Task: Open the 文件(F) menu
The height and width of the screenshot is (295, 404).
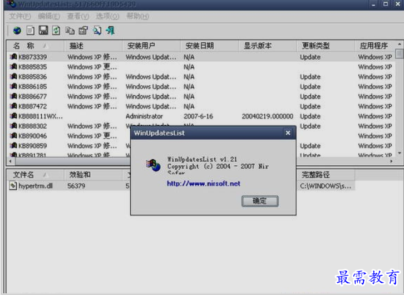Action: [x=20, y=17]
